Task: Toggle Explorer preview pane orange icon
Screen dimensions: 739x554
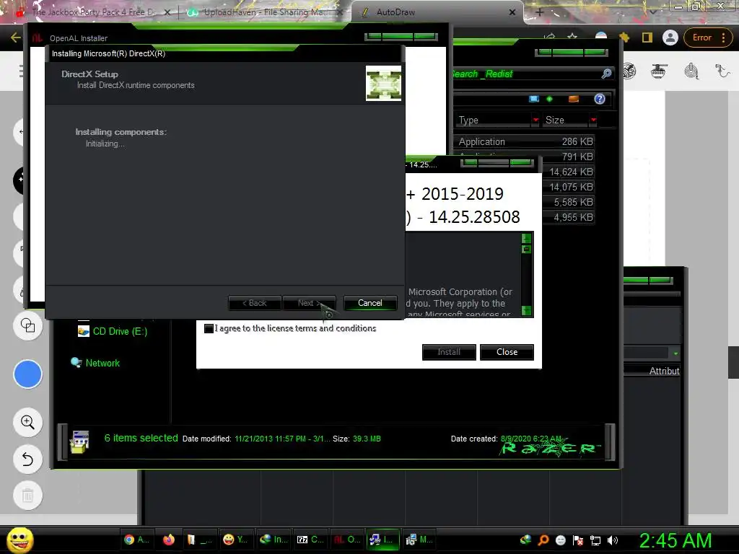Action: point(574,99)
